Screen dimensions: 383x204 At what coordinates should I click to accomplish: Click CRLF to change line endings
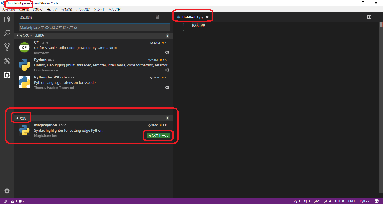point(352,201)
